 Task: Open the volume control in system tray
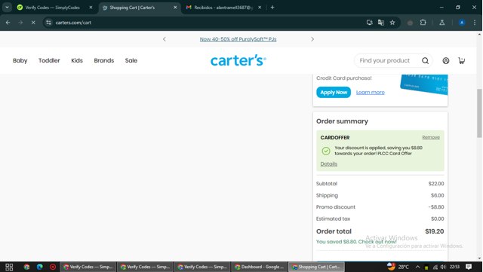(443, 267)
